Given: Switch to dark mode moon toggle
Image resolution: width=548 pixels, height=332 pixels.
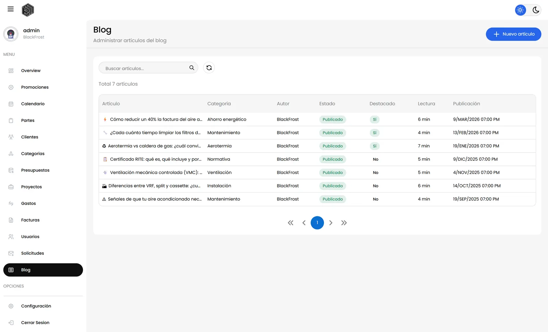Looking at the screenshot, I should pyautogui.click(x=536, y=10).
